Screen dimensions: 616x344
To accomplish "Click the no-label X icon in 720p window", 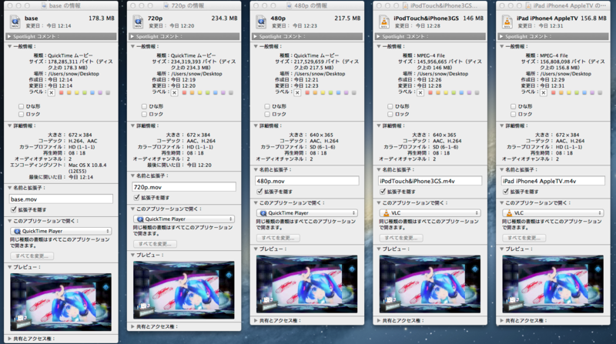I will coord(175,92).
